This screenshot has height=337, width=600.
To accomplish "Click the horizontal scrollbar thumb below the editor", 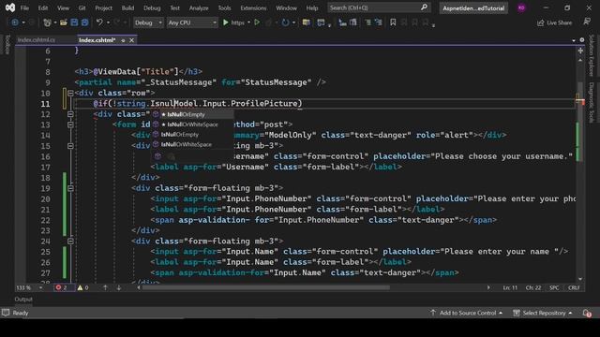I will point(266,287).
